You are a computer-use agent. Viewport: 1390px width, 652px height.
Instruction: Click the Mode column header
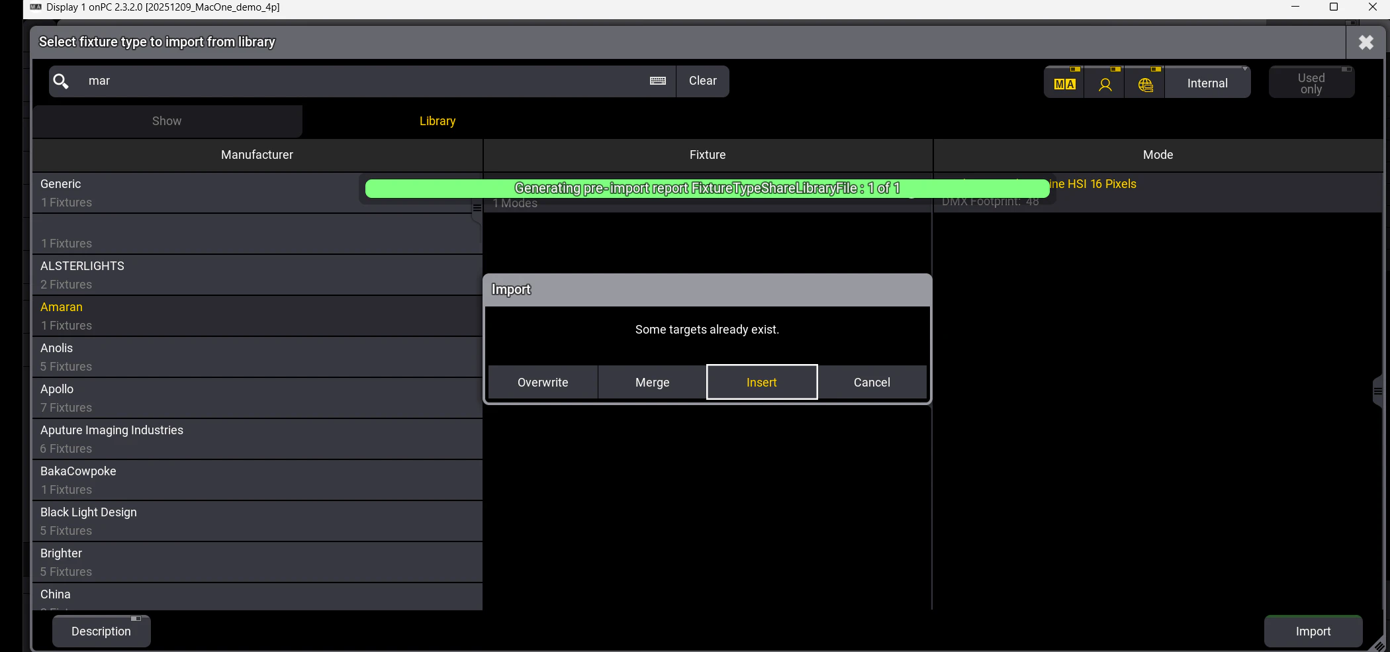tap(1158, 155)
